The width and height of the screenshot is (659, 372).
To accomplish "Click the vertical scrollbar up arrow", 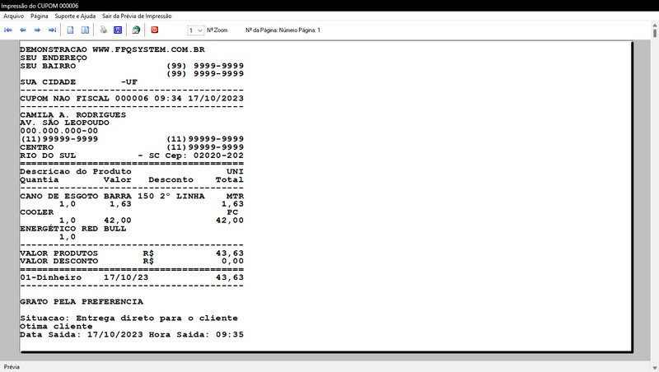I will pyautogui.click(x=655, y=26).
